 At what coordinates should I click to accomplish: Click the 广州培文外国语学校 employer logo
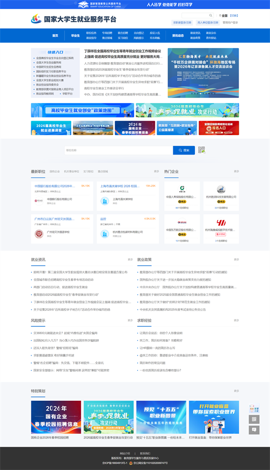point(39,234)
